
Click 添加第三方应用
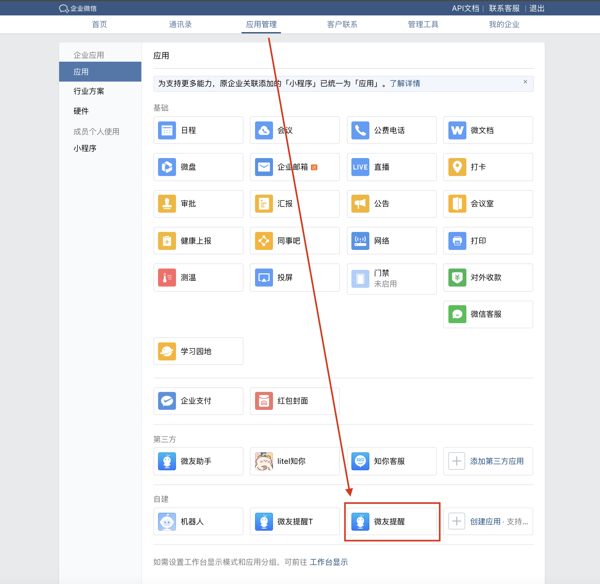[488, 461]
